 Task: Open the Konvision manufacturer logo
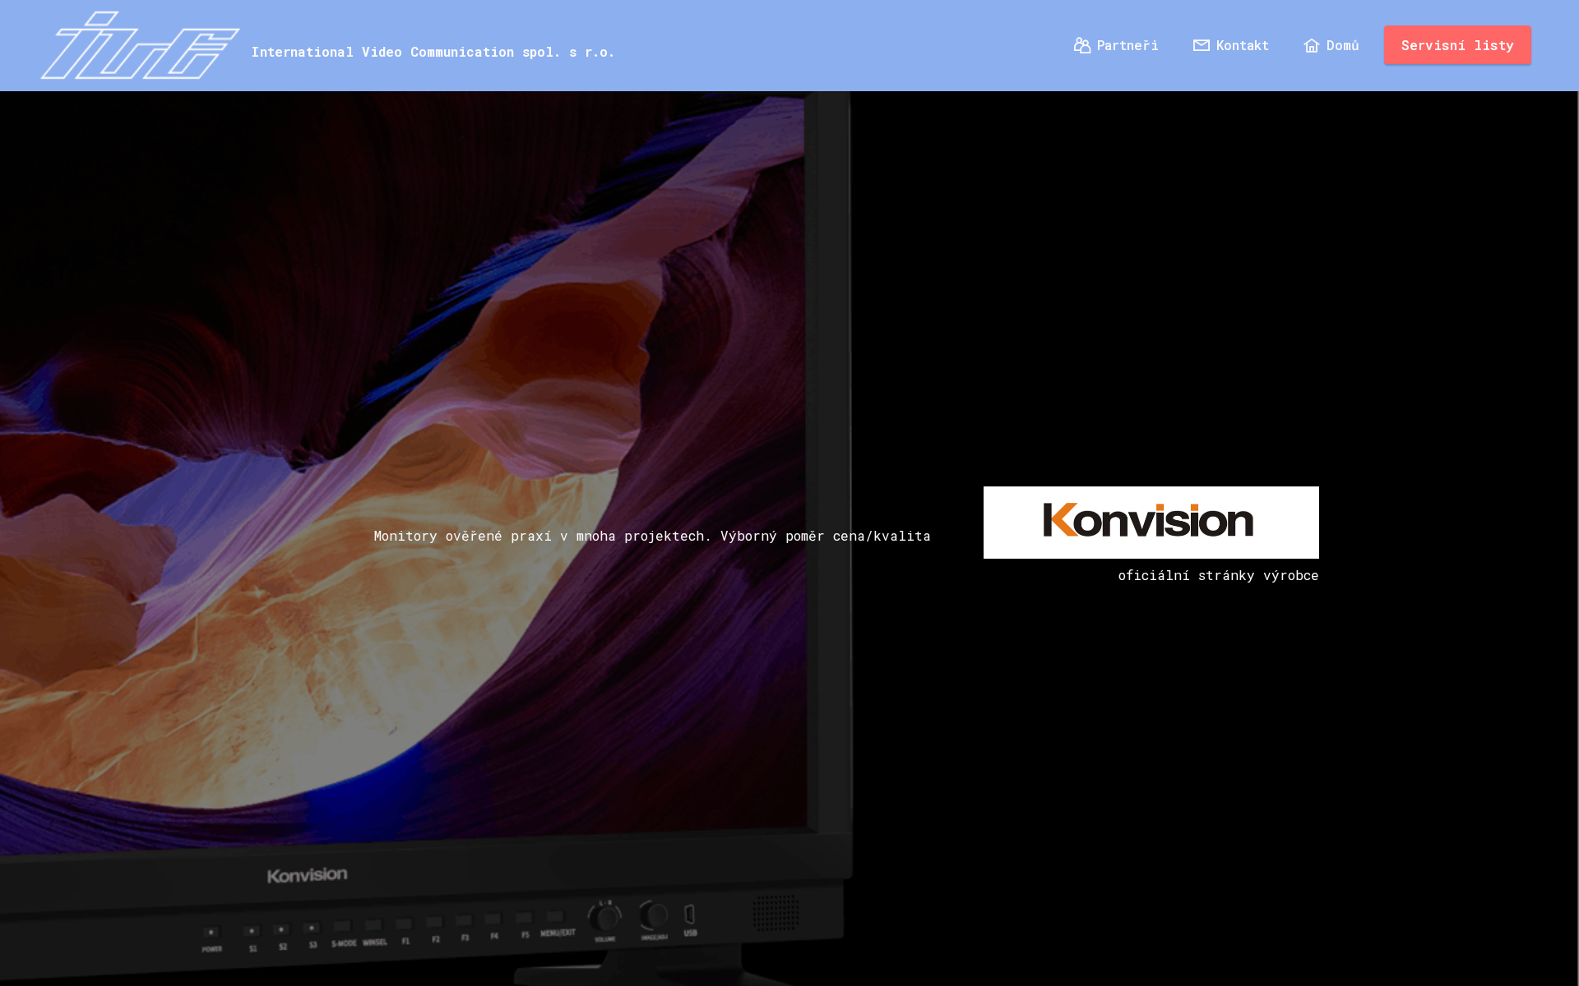[x=1151, y=522]
